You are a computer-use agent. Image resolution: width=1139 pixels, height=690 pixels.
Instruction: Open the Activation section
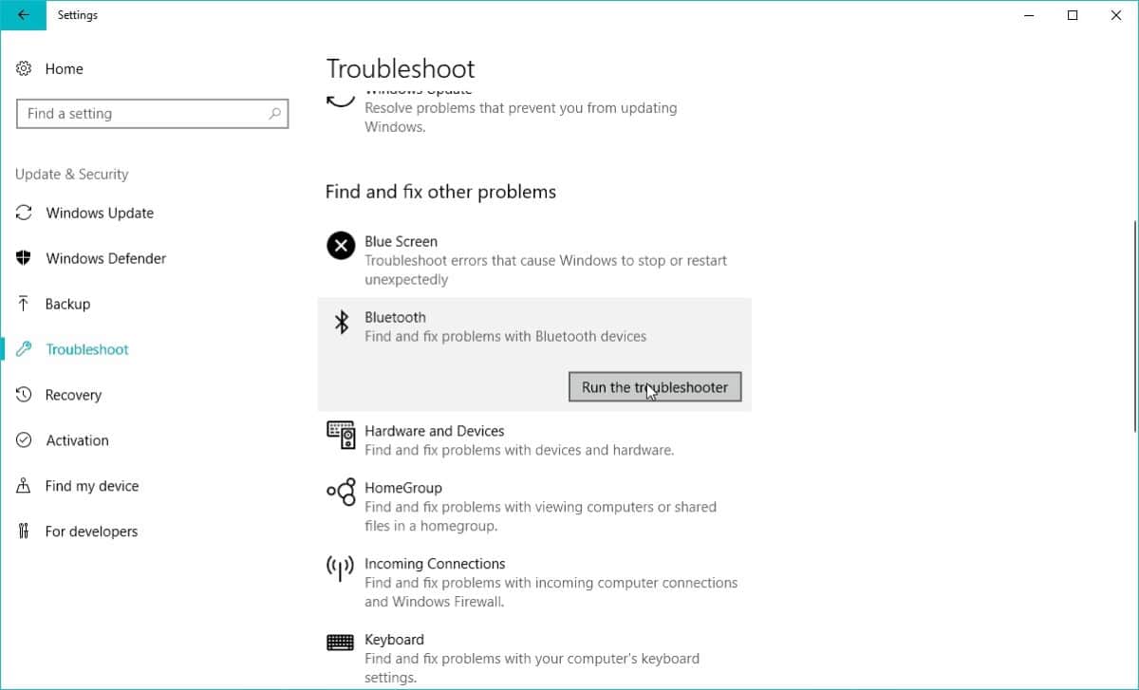click(77, 440)
